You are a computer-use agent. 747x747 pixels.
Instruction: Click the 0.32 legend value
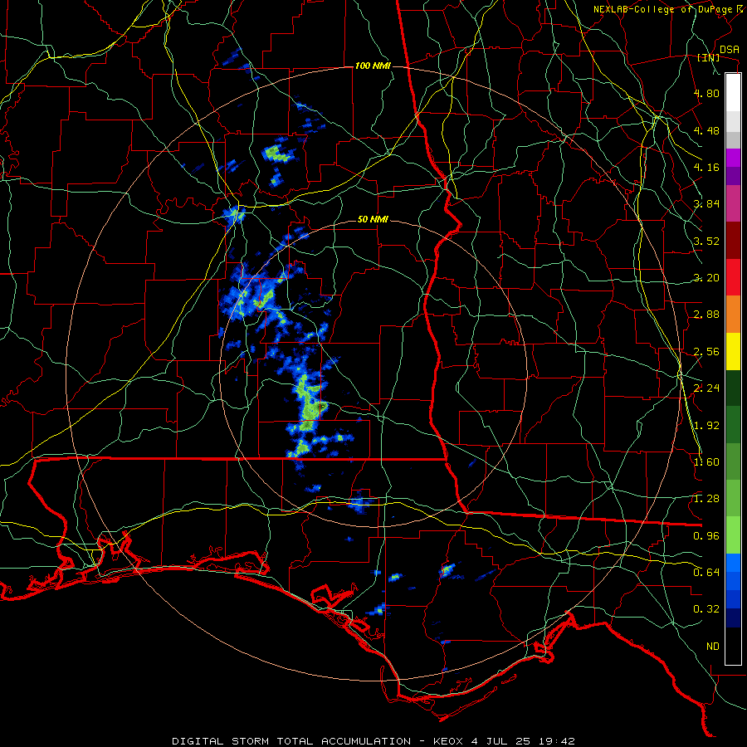[706, 609]
